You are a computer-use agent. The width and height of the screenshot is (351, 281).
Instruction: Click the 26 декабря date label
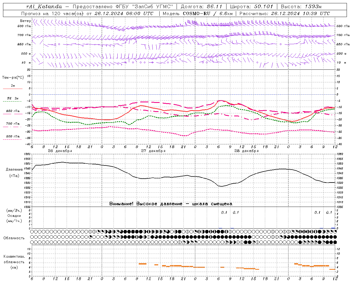(60, 151)
